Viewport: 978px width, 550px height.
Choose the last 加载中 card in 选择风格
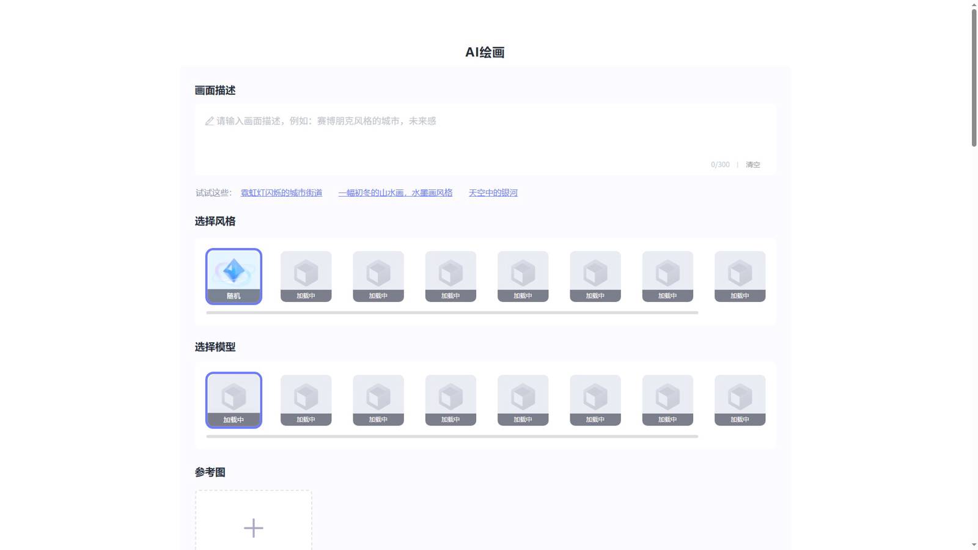click(740, 276)
